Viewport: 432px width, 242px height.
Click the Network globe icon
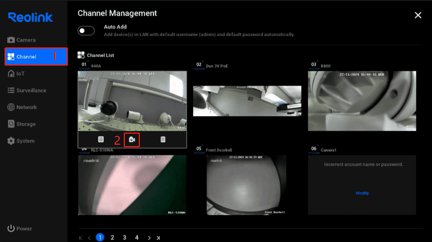click(11, 107)
